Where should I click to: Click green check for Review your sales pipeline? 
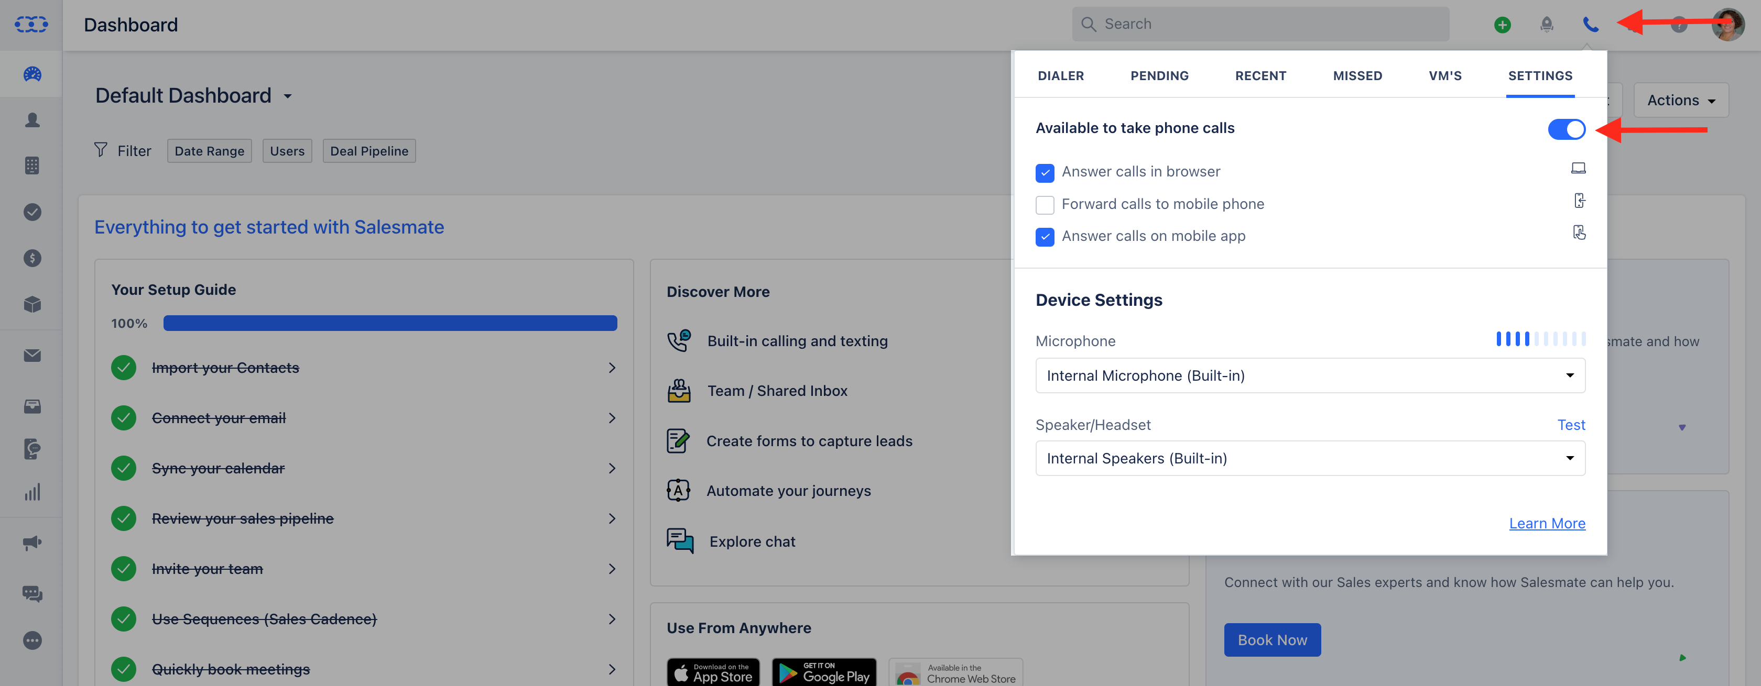(x=124, y=518)
